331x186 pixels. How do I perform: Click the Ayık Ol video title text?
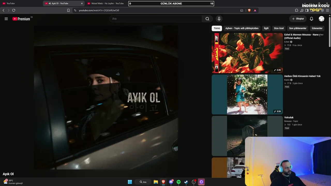[8, 174]
